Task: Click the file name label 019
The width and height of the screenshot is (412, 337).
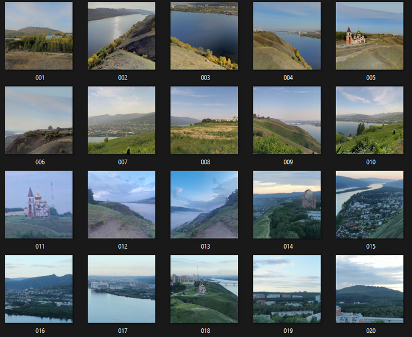Action: pos(288,331)
